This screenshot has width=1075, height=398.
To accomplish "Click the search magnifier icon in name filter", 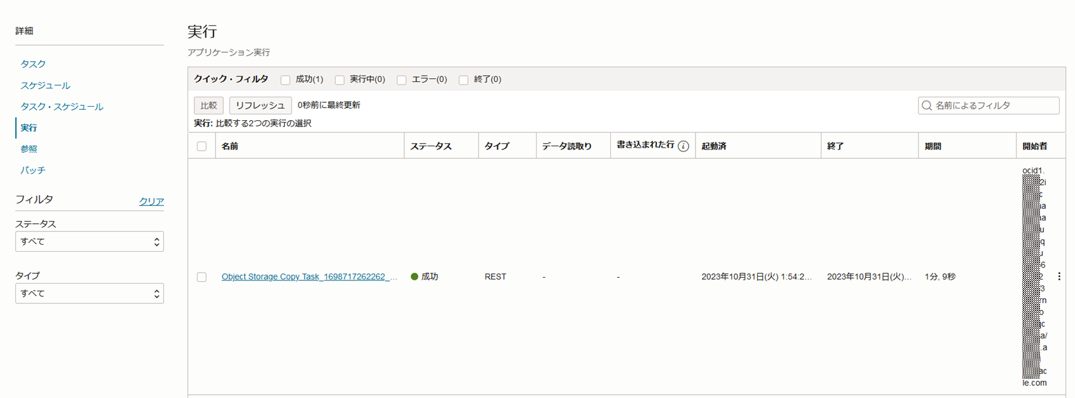I will [927, 106].
